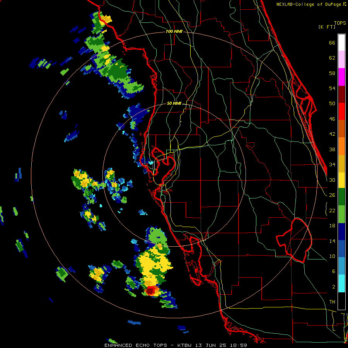Viewport: 348px width, 348px height.
Task: Pick the bright red legend swatch
Action: (341, 111)
